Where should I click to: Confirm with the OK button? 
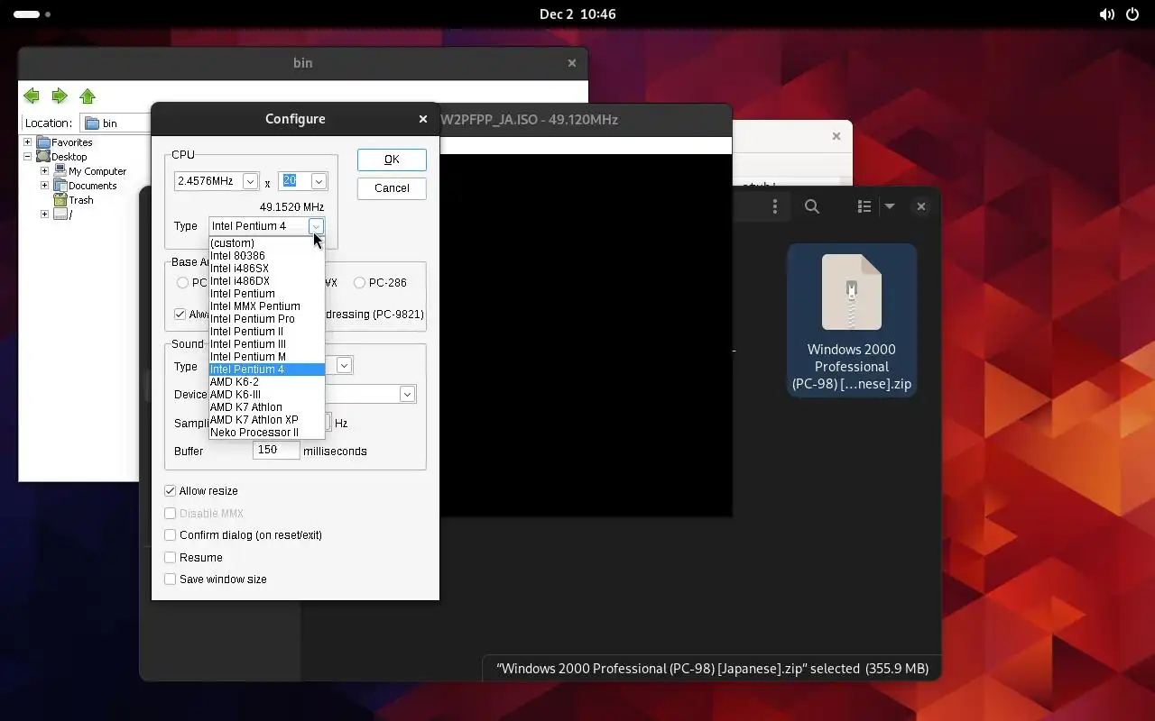tap(392, 160)
